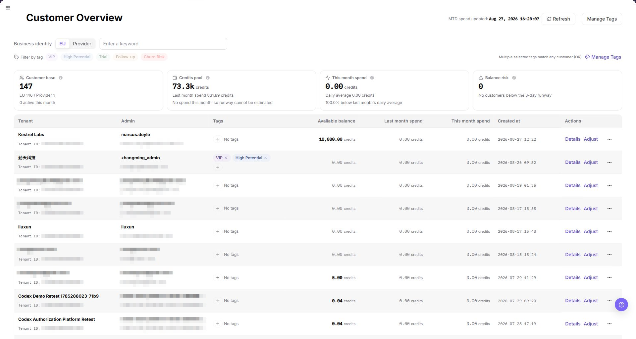Toggle the sidebar menu icon
Viewport: 636px width, 339px height.
click(8, 8)
